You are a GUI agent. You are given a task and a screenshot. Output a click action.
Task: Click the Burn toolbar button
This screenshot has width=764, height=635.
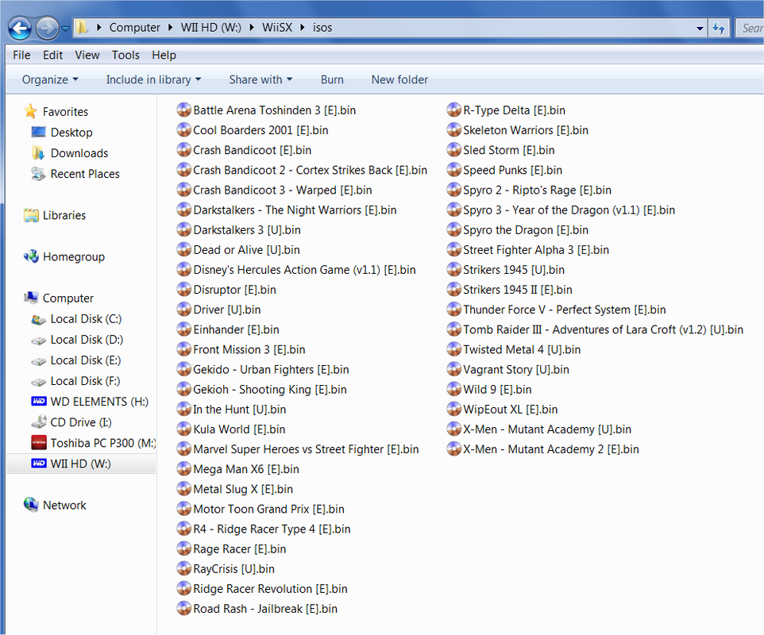click(332, 79)
